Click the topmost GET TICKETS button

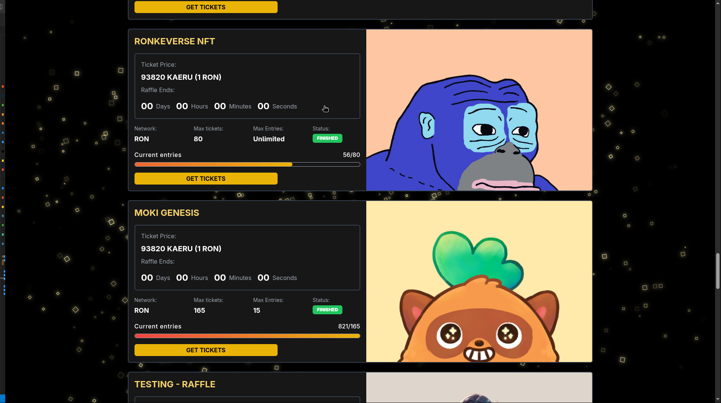(206, 7)
